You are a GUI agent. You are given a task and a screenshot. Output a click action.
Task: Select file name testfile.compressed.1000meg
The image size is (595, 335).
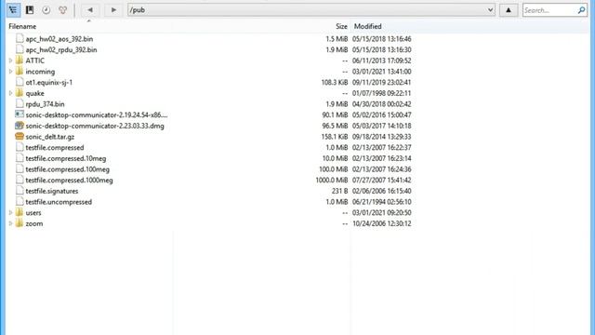click(69, 181)
